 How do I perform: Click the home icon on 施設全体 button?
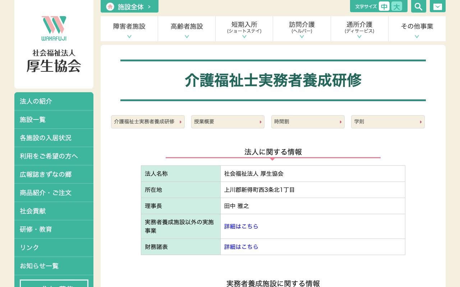click(x=110, y=6)
